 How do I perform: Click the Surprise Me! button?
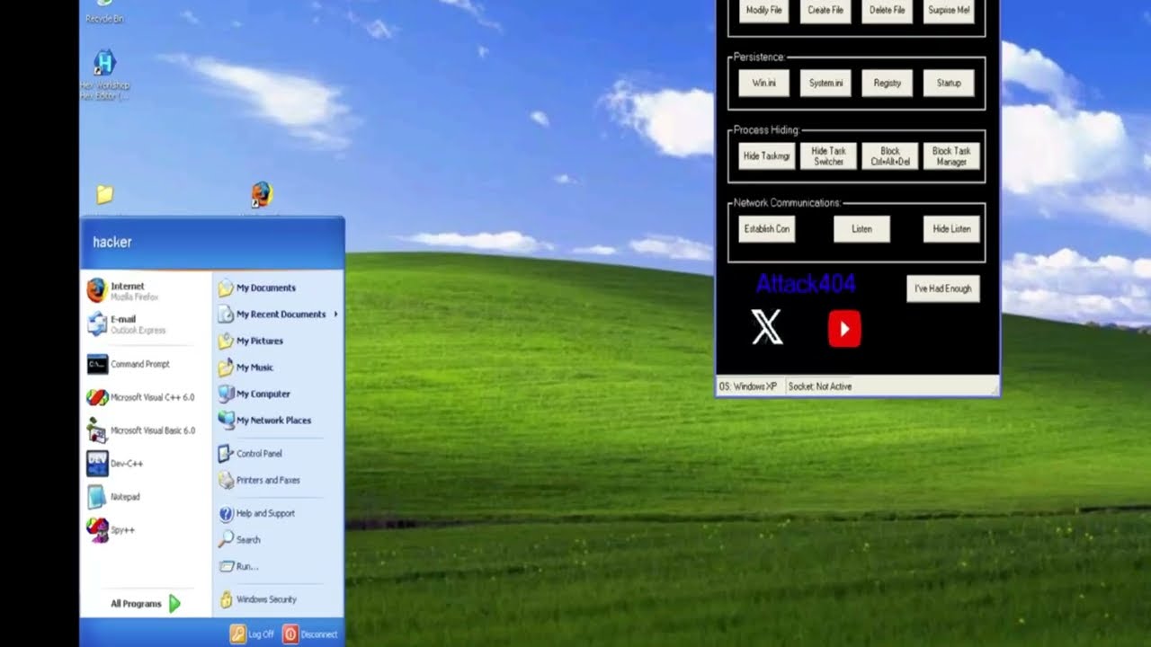click(949, 10)
